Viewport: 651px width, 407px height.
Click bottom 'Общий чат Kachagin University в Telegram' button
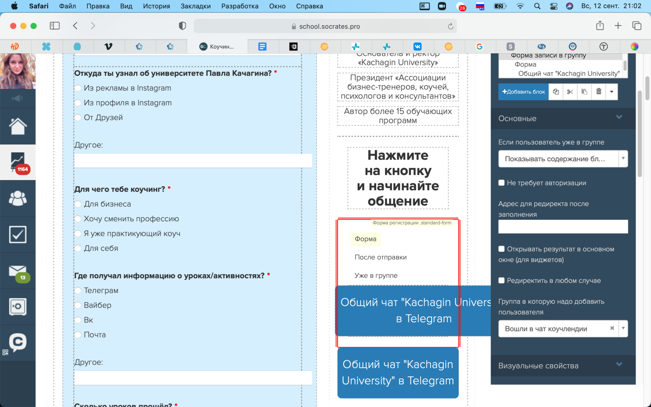click(x=398, y=373)
